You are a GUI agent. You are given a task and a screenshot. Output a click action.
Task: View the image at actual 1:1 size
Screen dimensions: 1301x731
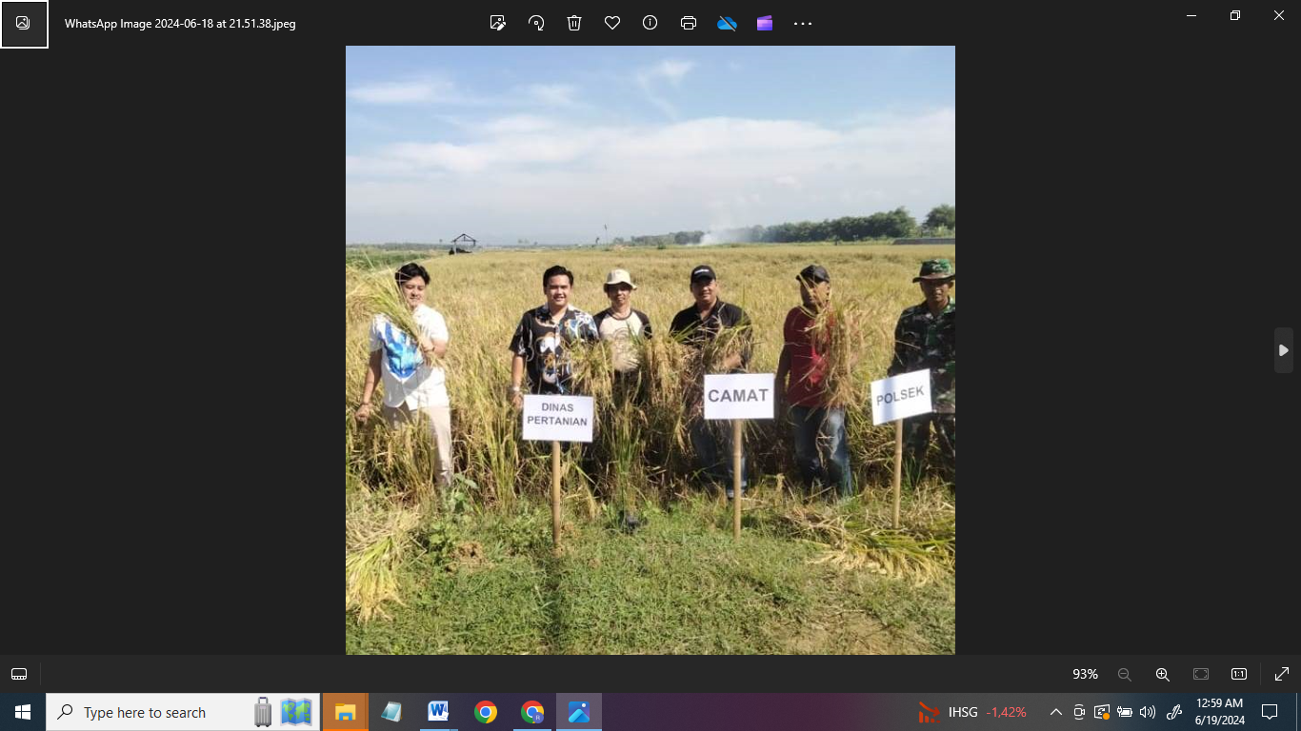coord(1237,674)
